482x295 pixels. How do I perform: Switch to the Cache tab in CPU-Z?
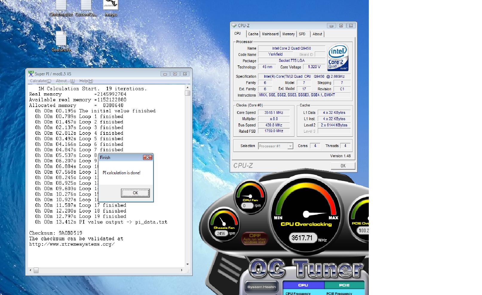click(253, 34)
